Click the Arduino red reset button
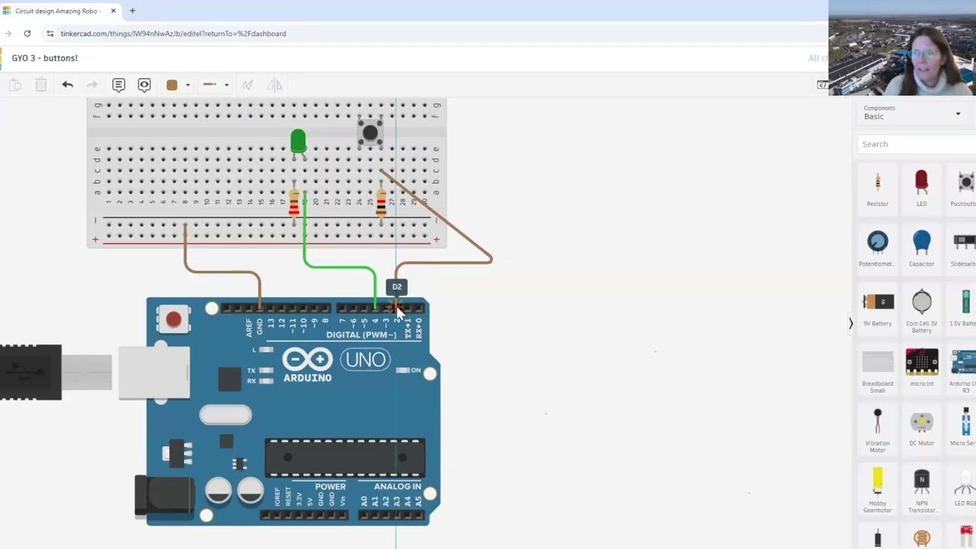The width and height of the screenshot is (976, 549). tap(173, 319)
